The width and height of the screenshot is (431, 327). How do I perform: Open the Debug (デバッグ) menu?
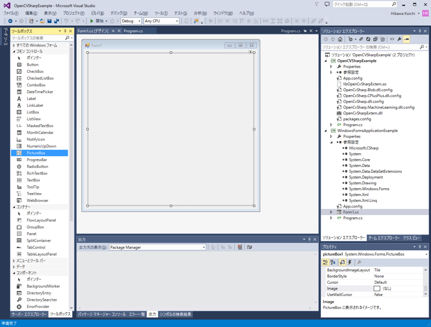click(119, 13)
